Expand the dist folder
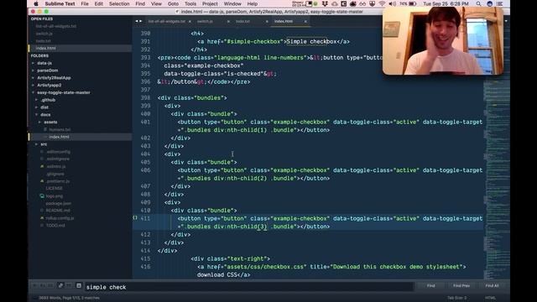 tap(44, 107)
